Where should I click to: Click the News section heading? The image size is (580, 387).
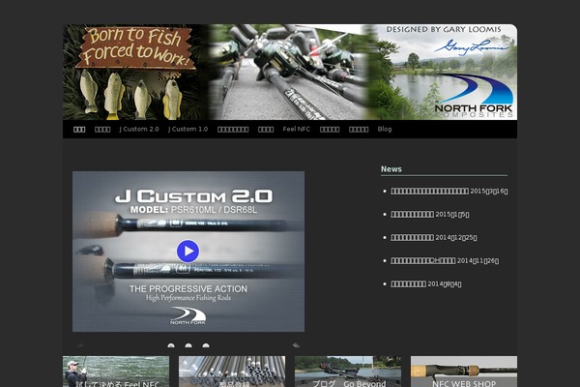click(391, 169)
